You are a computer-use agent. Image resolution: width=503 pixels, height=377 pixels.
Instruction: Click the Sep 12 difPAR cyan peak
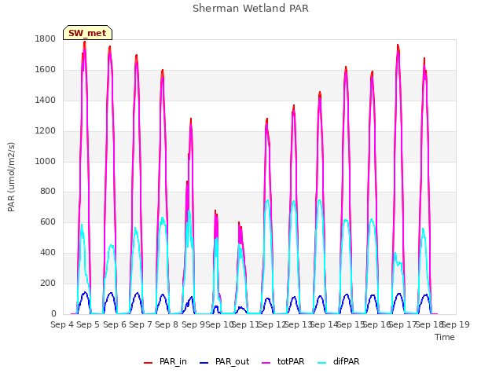(267, 201)
